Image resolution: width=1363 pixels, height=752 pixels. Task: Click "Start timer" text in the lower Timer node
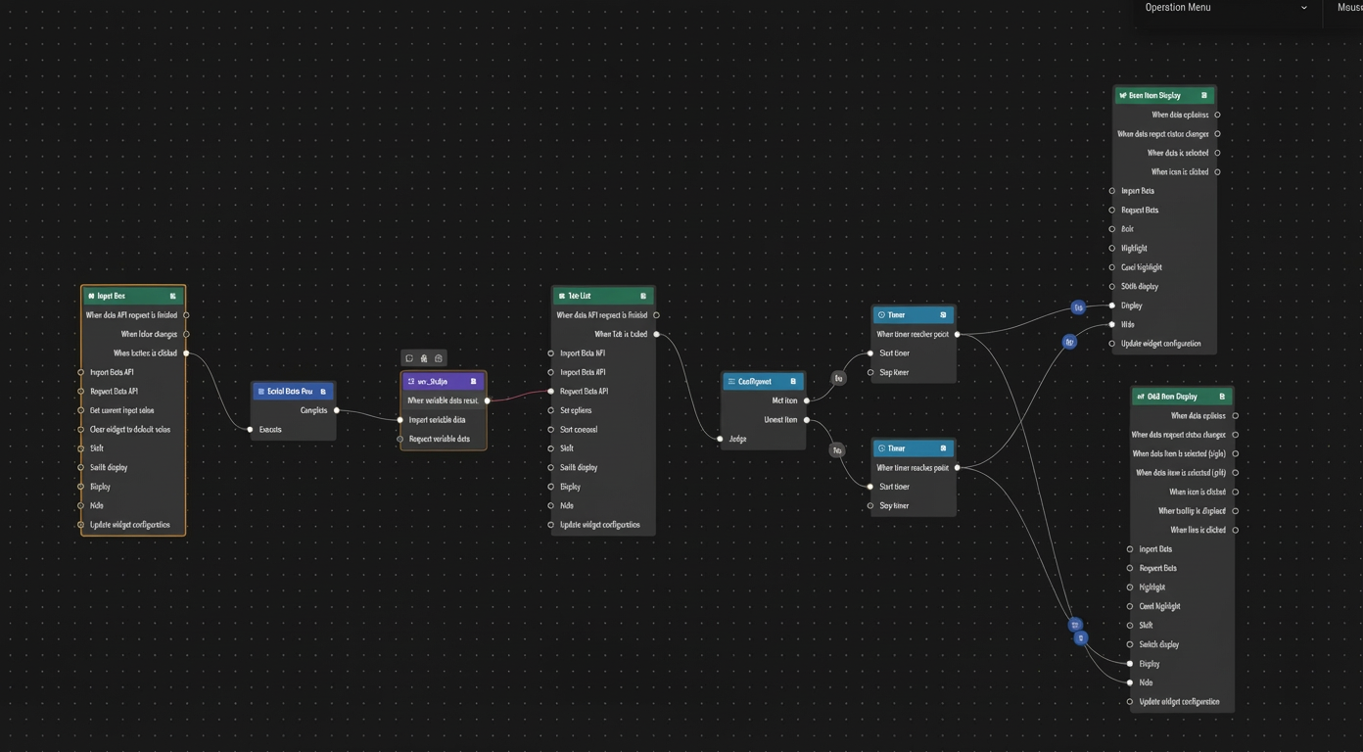coord(894,487)
